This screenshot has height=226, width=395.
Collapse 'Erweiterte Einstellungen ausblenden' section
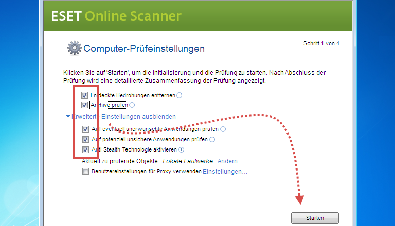click(x=121, y=117)
